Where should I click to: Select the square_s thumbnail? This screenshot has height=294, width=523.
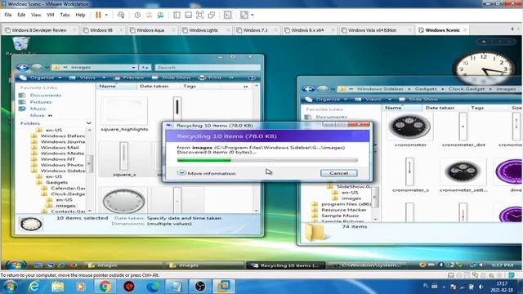coord(124,159)
